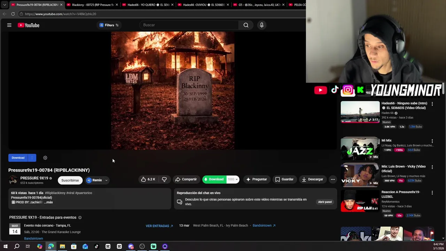Start voice search with the microphone icon

pyautogui.click(x=262, y=25)
